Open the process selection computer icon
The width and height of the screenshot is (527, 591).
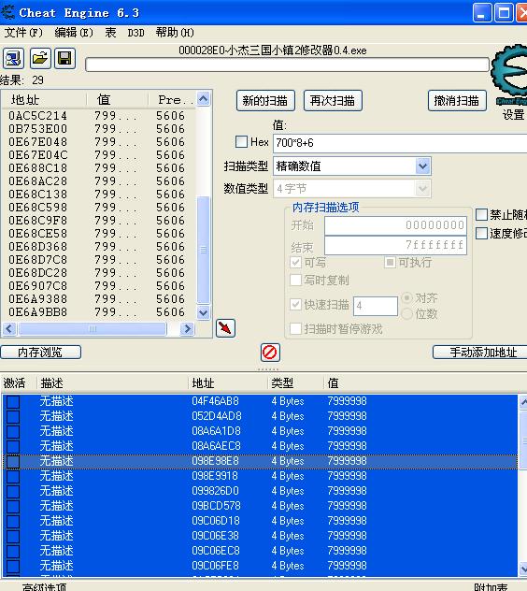(x=14, y=58)
